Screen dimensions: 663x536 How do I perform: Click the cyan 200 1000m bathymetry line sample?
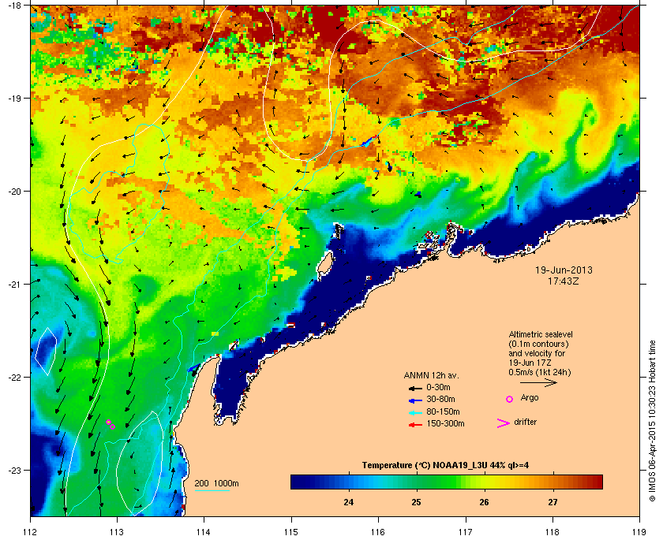tap(212, 491)
